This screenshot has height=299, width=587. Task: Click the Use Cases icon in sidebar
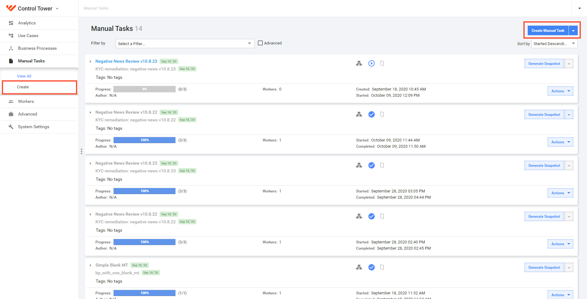11,36
